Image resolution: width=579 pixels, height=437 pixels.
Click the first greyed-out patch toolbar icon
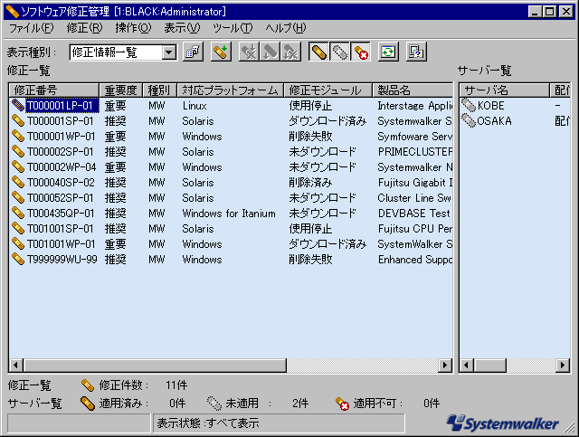(x=250, y=52)
